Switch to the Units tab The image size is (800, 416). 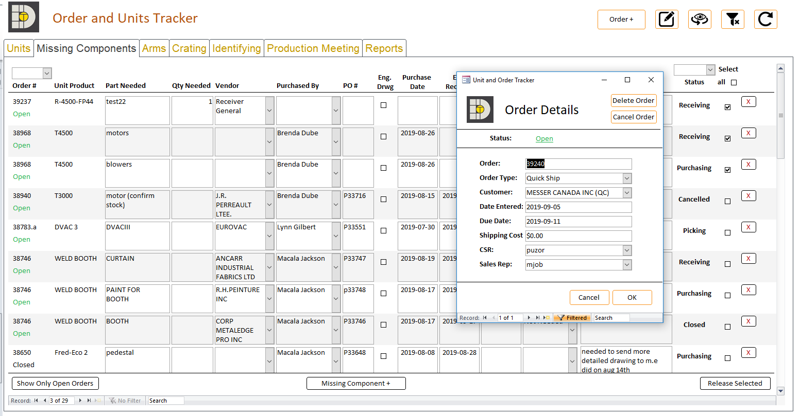[19, 48]
